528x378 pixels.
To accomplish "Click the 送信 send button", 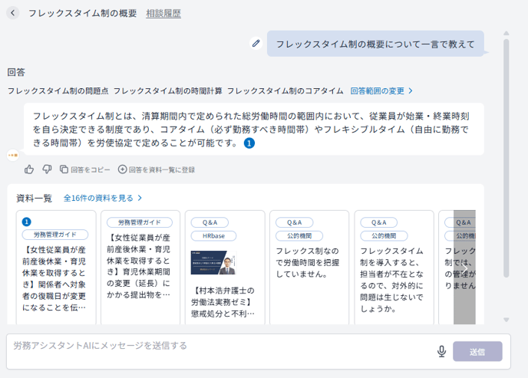I will [x=477, y=351].
